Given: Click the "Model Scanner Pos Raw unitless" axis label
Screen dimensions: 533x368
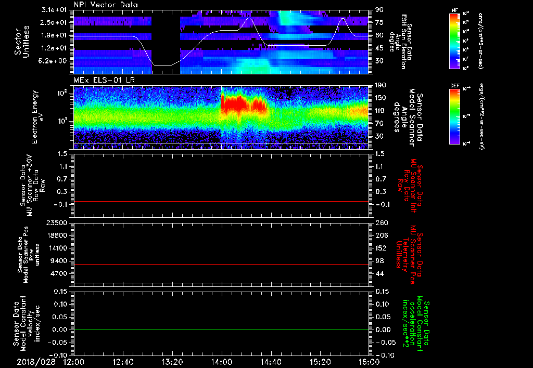Looking at the screenshot, I should tap(29, 255).
